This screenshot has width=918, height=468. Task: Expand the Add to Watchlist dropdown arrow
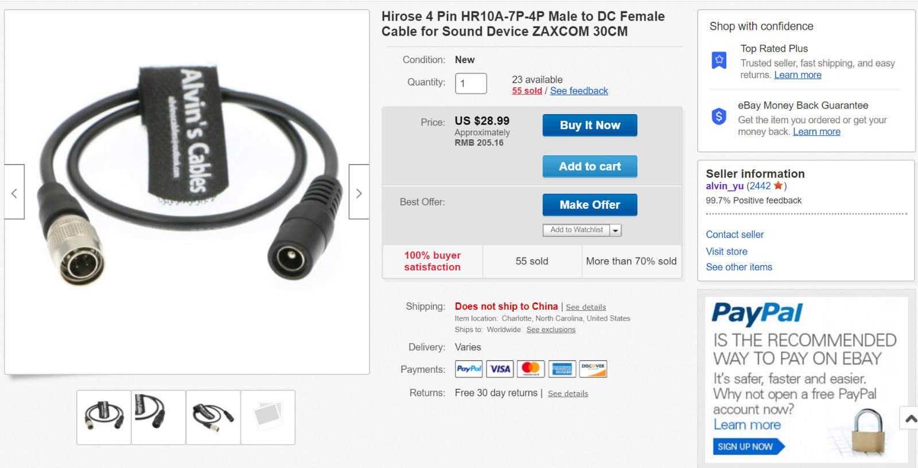616,230
